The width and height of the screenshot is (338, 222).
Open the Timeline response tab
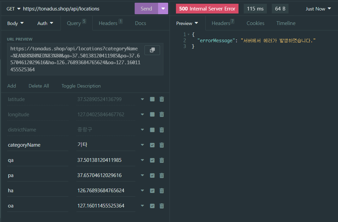point(286,23)
